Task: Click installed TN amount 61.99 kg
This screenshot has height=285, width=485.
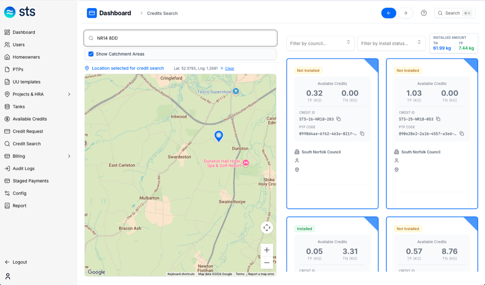Action: tap(442, 48)
